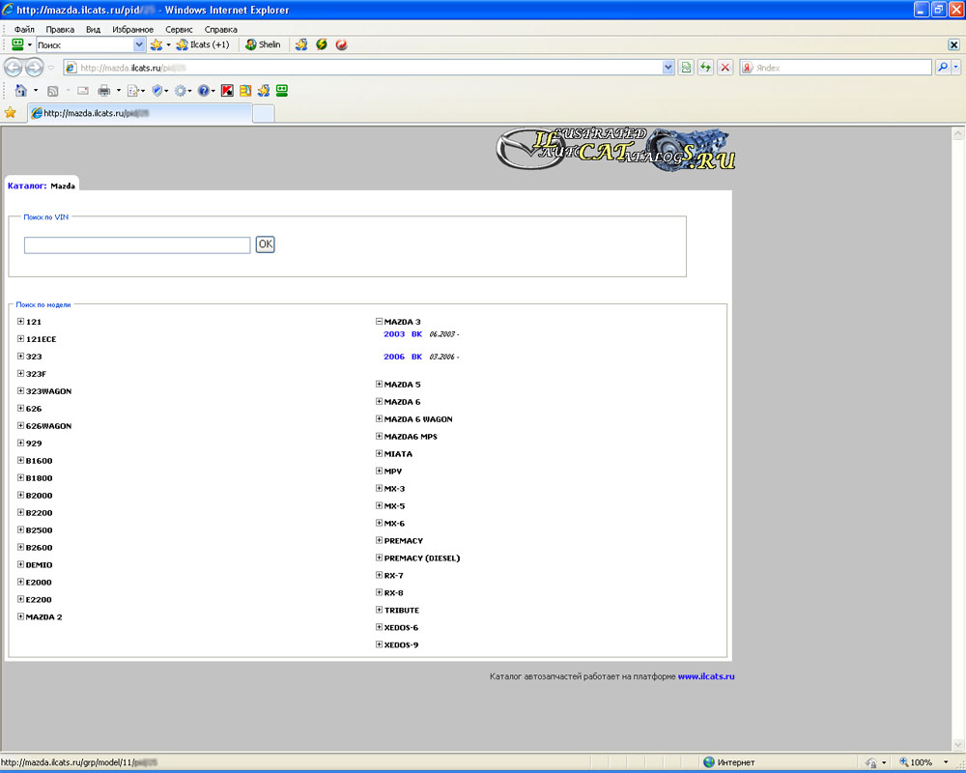The height and width of the screenshot is (773, 966).
Task: Click the Help question mark icon
Action: [203, 91]
